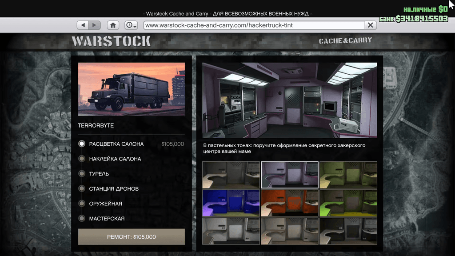Image resolution: width=455 pixels, height=256 pixels.
Task: Click the TERRORBYTE vehicle name text
Action: (96, 126)
